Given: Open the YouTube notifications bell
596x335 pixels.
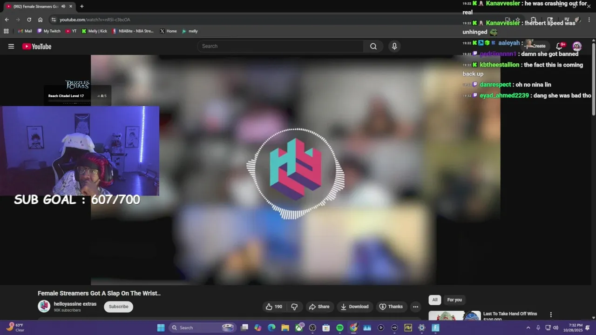Looking at the screenshot, I should tap(560, 46).
